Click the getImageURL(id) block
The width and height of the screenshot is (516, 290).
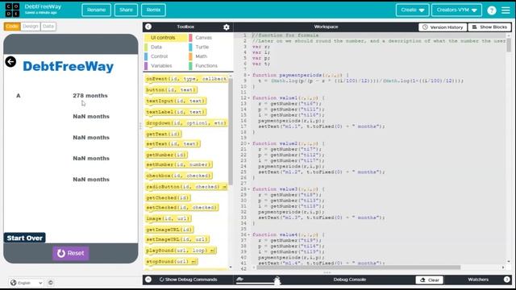(x=169, y=230)
